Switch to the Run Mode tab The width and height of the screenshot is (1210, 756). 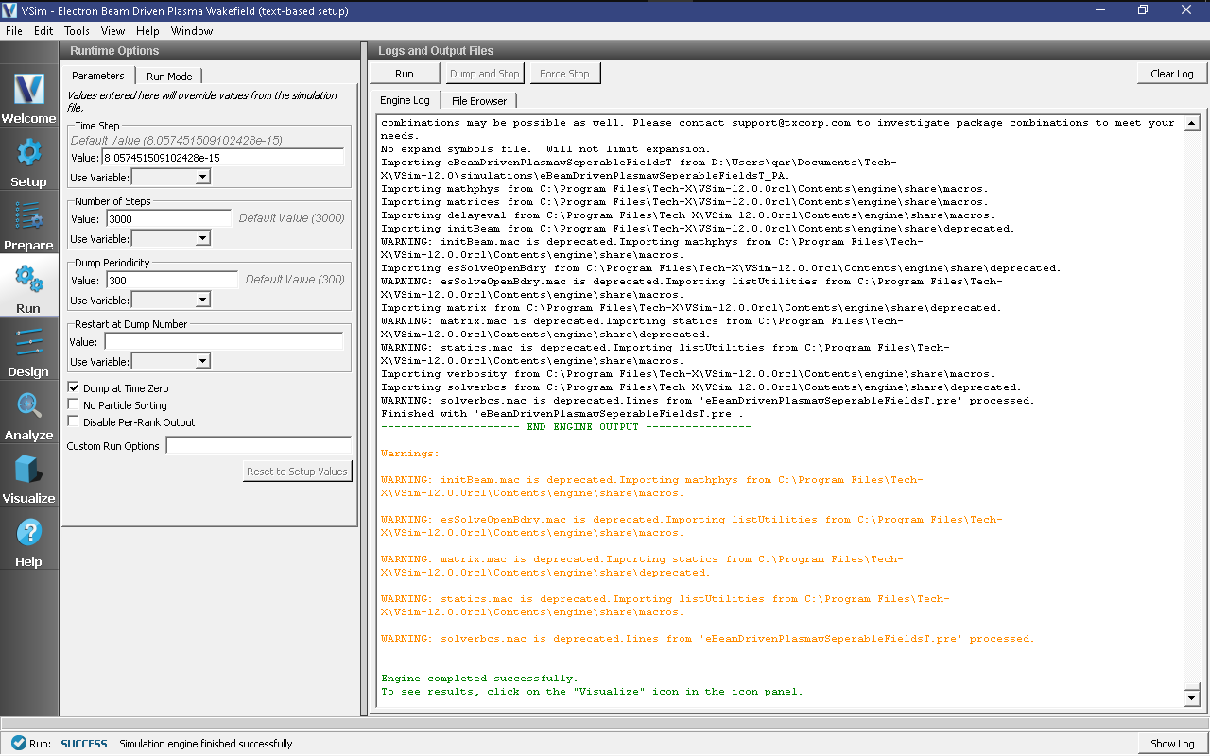click(x=169, y=77)
